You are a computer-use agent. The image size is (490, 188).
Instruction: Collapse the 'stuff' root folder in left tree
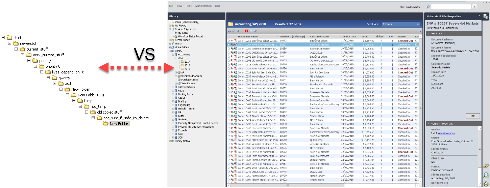(3, 38)
